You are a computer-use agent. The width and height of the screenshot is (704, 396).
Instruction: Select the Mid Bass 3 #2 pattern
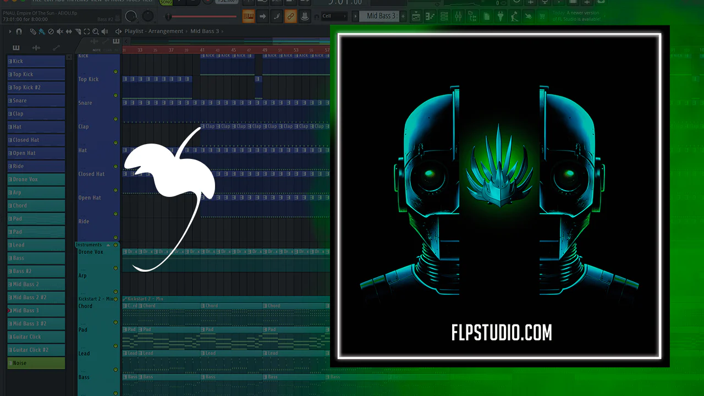(36, 324)
